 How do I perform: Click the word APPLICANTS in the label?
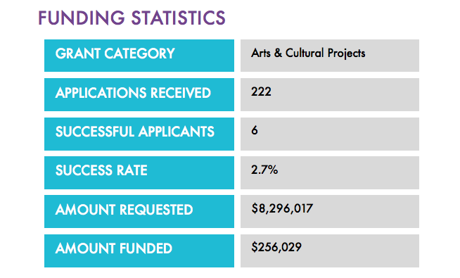[x=177, y=132]
